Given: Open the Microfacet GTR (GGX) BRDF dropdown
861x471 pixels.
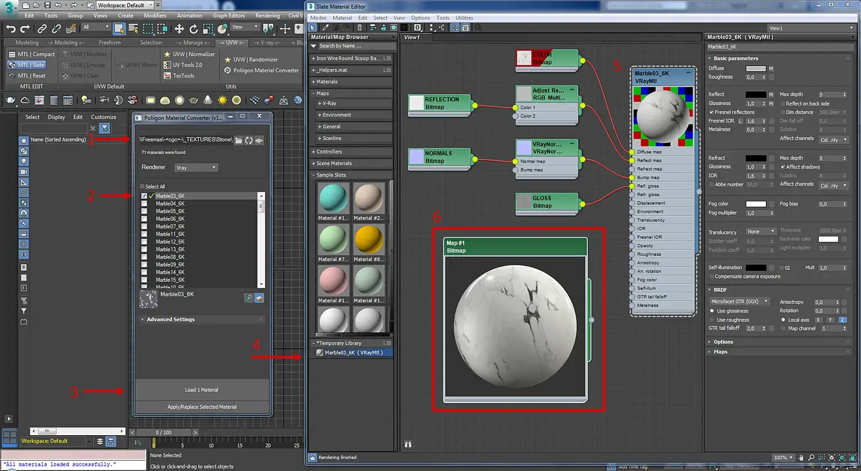Looking at the screenshot, I should click(x=739, y=301).
